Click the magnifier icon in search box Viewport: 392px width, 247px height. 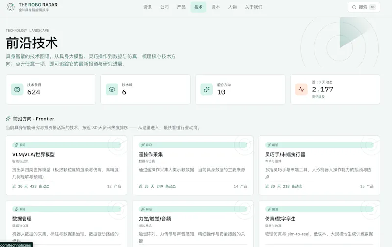pyautogui.click(x=354, y=7)
